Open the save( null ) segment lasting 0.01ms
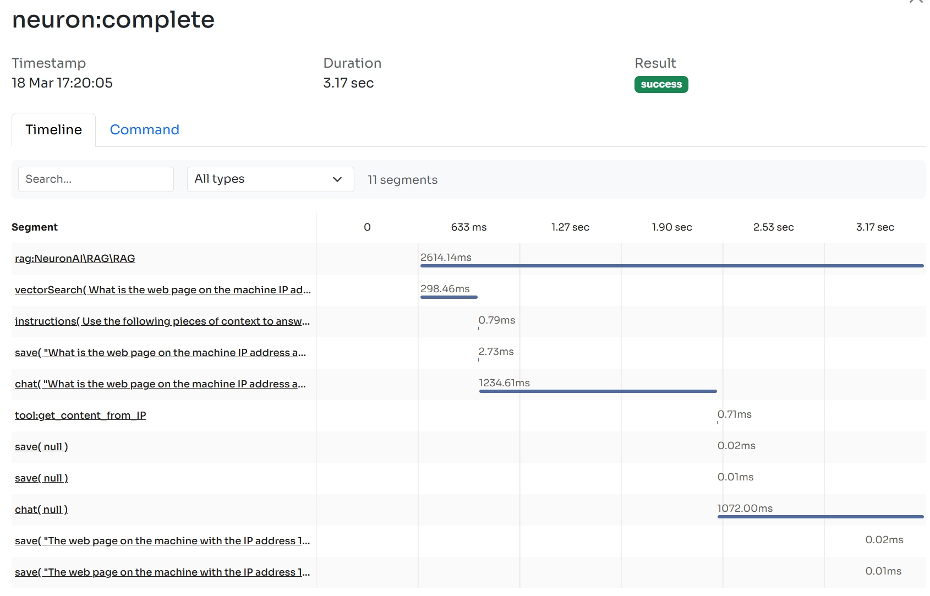930x596 pixels. pyautogui.click(x=41, y=478)
